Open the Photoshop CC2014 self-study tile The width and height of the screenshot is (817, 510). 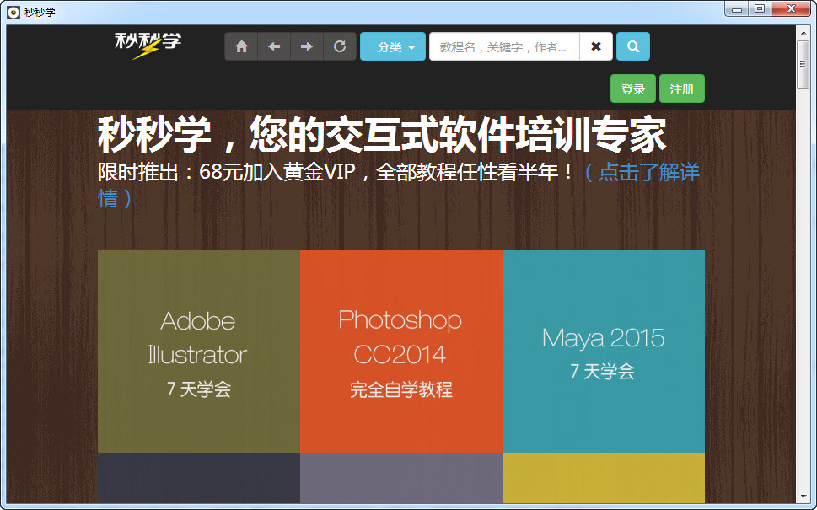[400, 352]
